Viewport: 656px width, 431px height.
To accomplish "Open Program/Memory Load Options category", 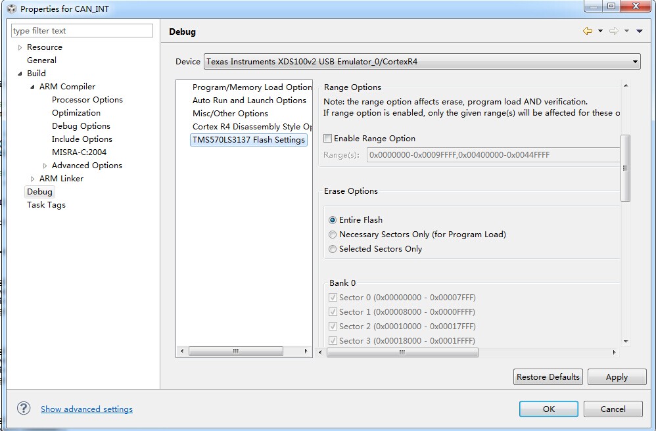I will tap(252, 87).
